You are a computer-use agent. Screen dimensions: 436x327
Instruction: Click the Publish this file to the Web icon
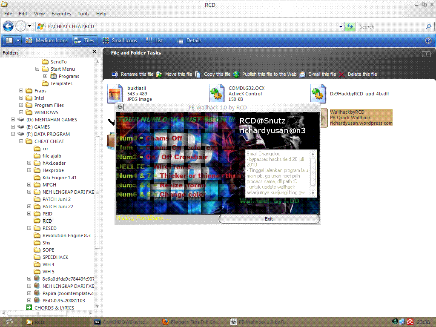[236, 74]
